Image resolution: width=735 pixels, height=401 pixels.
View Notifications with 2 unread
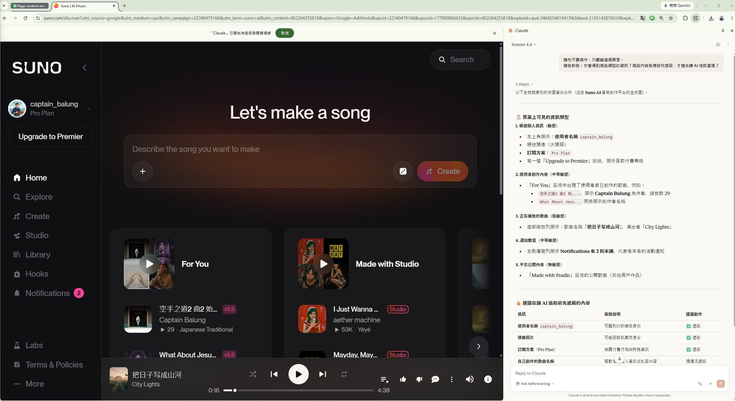[x=48, y=293]
